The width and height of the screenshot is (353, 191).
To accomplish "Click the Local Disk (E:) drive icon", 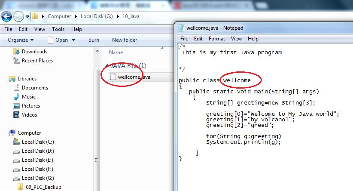I will [x=16, y=161].
